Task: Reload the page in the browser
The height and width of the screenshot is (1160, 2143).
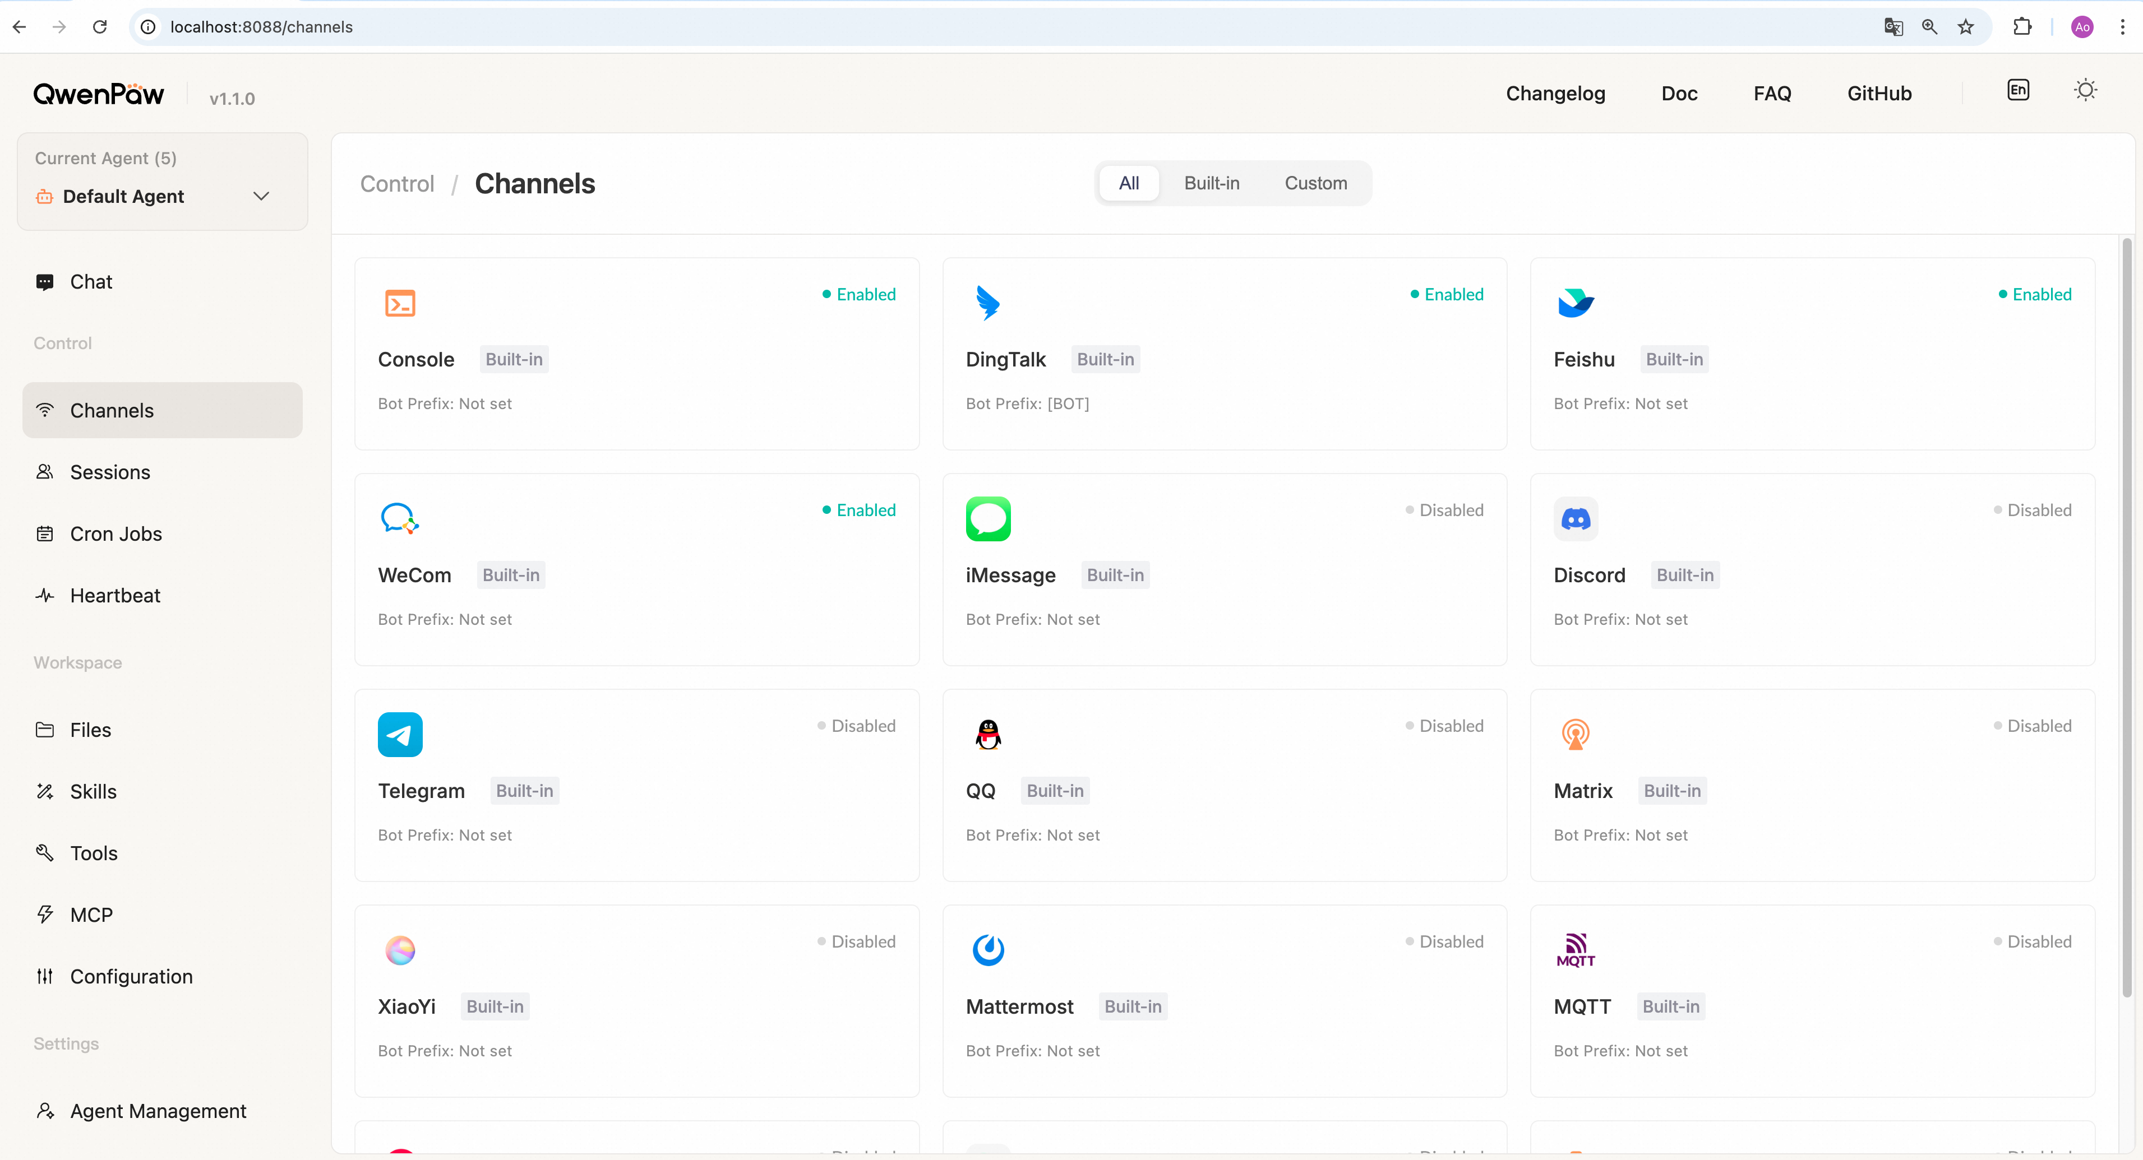Action: (100, 26)
